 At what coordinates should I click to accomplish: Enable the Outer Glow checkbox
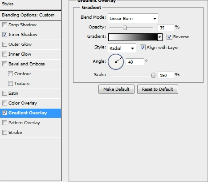(4, 44)
